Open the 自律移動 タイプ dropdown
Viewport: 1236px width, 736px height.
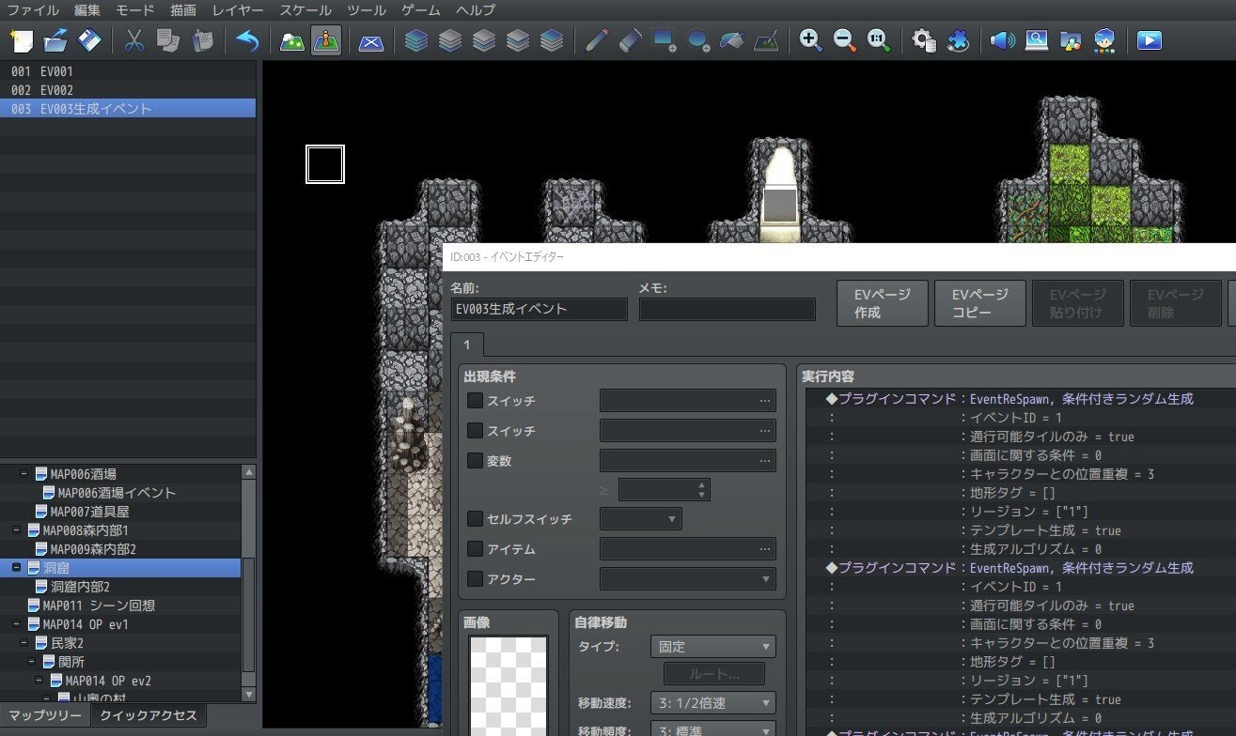tap(712, 646)
